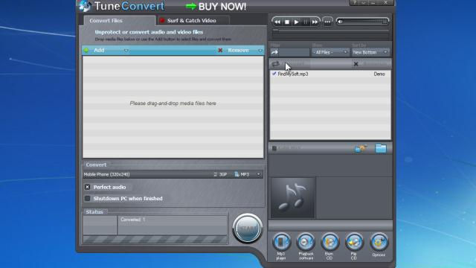Screen dimensions: 476x268
Task: Enable Shutdown PC when finished checkbox
Action: click(x=88, y=199)
